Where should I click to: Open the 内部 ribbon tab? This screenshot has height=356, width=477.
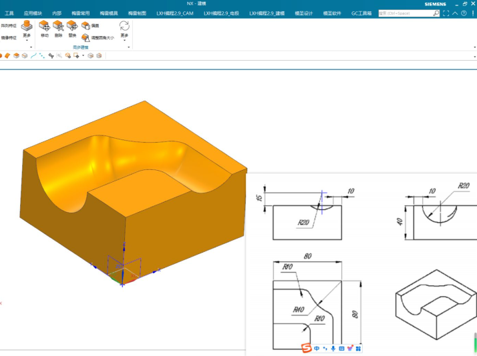57,13
